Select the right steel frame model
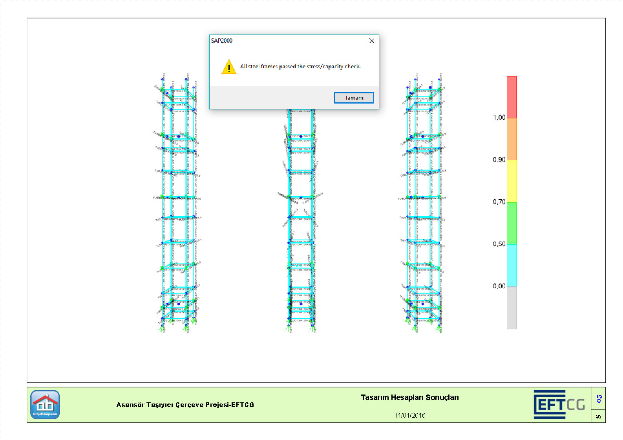623x440 pixels. tap(424, 204)
